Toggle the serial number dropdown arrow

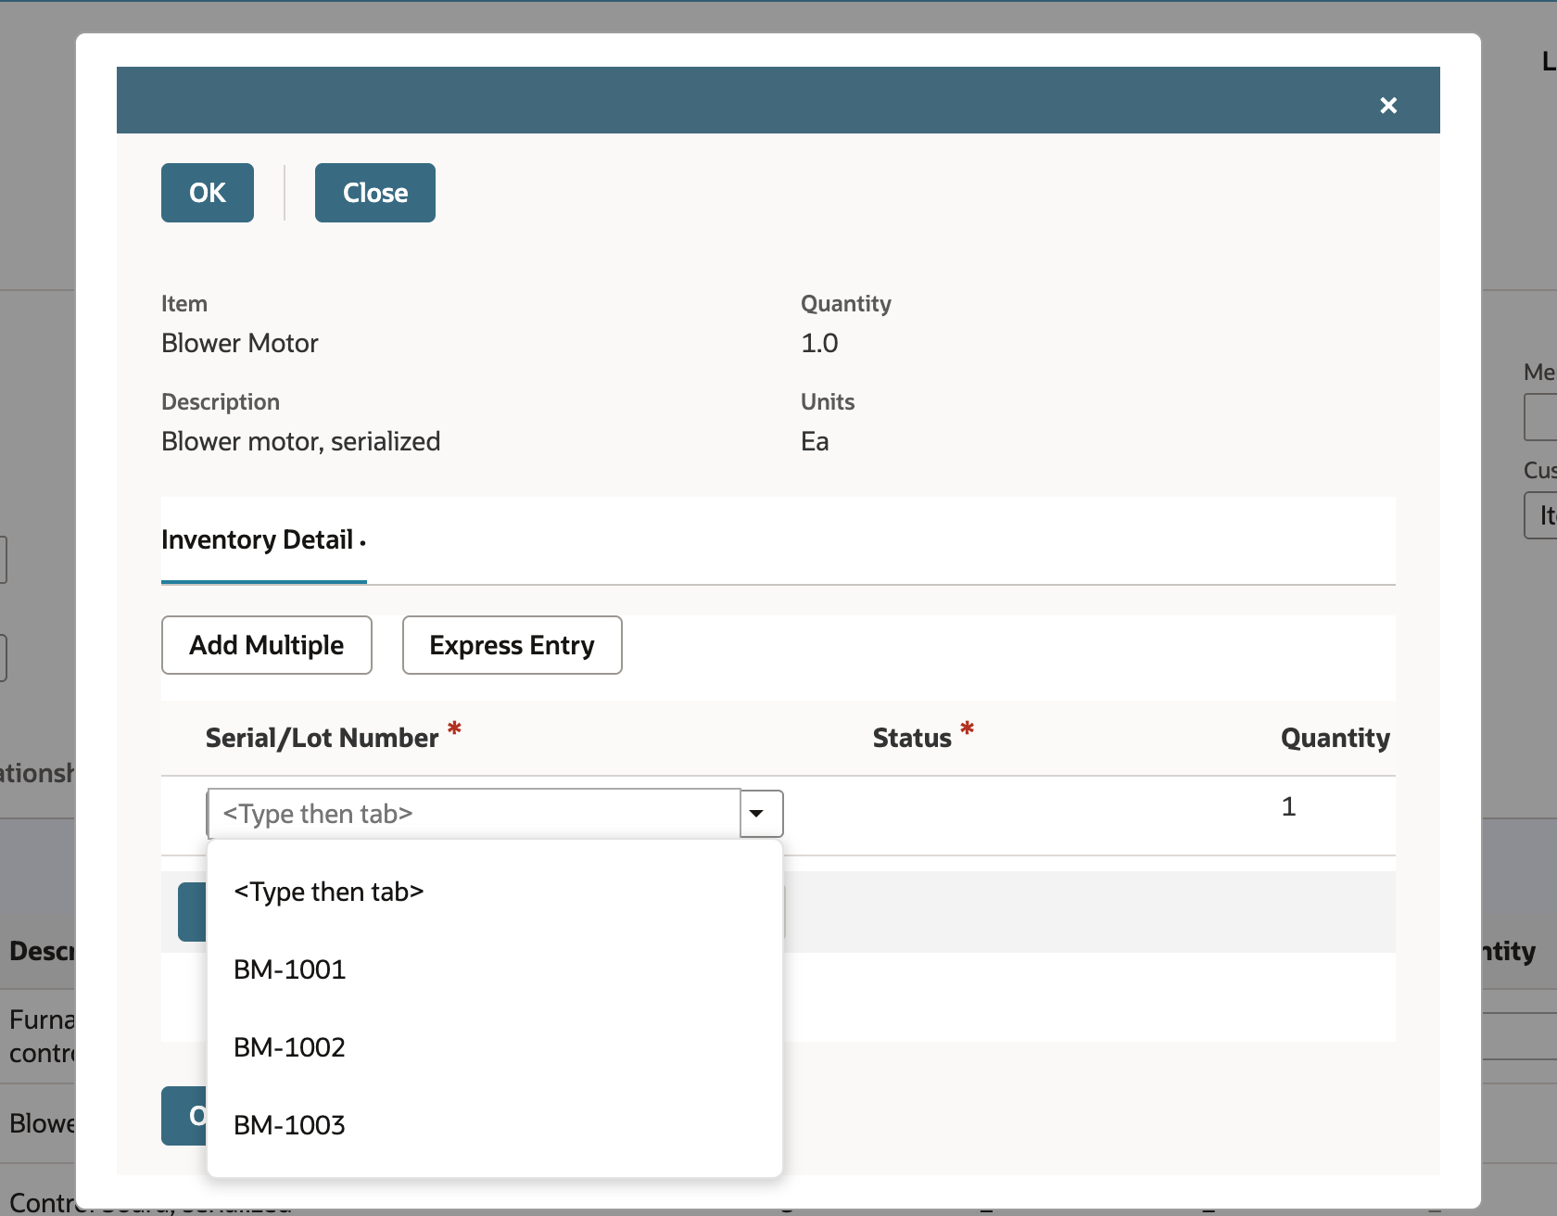pos(762,814)
